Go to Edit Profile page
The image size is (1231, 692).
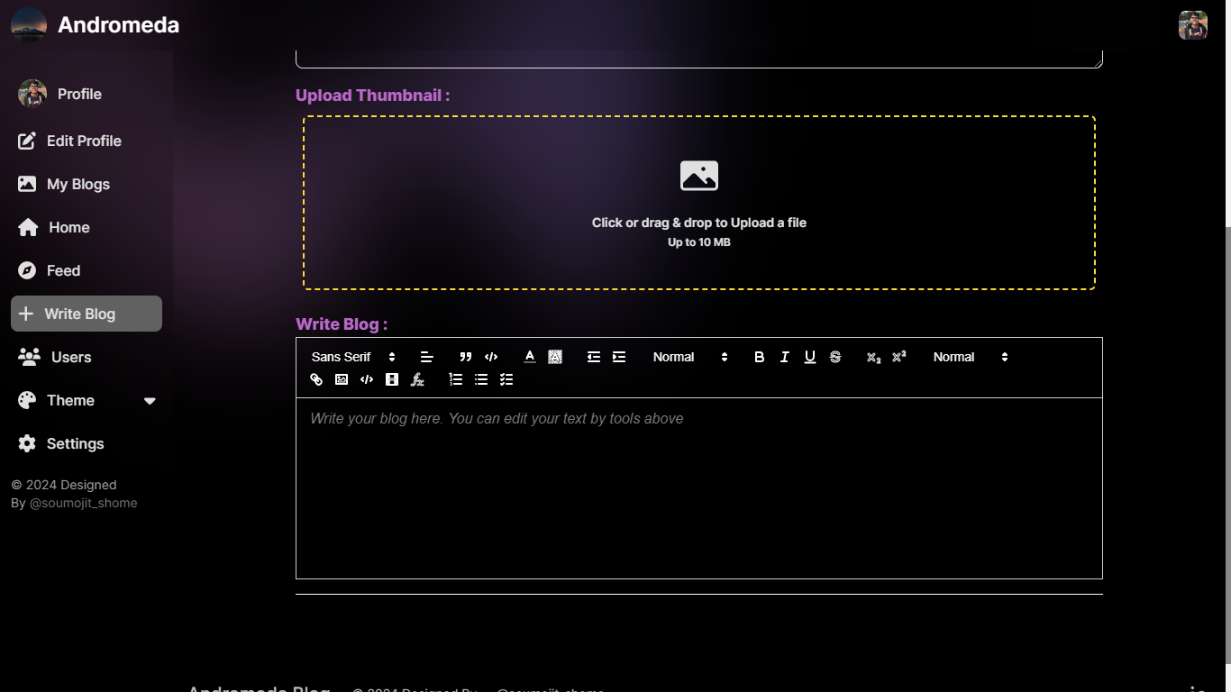pos(87,141)
